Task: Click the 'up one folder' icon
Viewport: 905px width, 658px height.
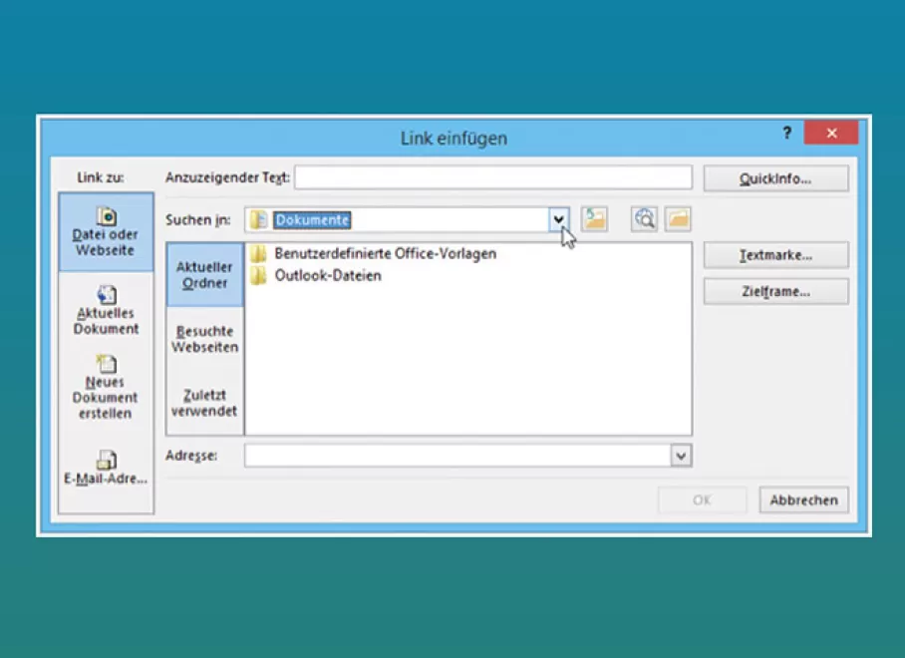Action: tap(594, 219)
